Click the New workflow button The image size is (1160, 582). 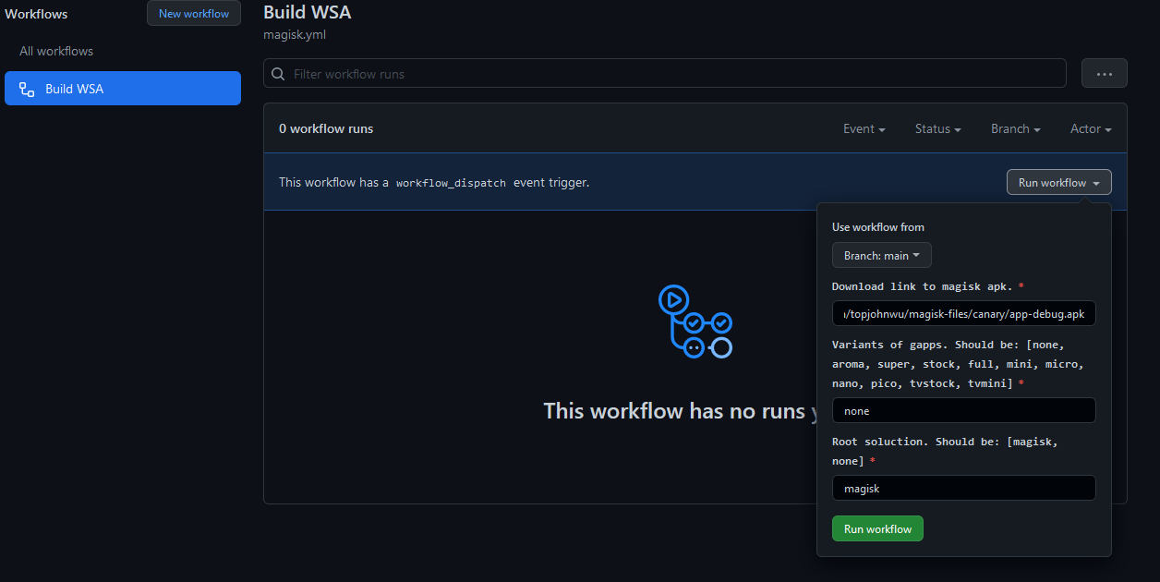coord(194,14)
